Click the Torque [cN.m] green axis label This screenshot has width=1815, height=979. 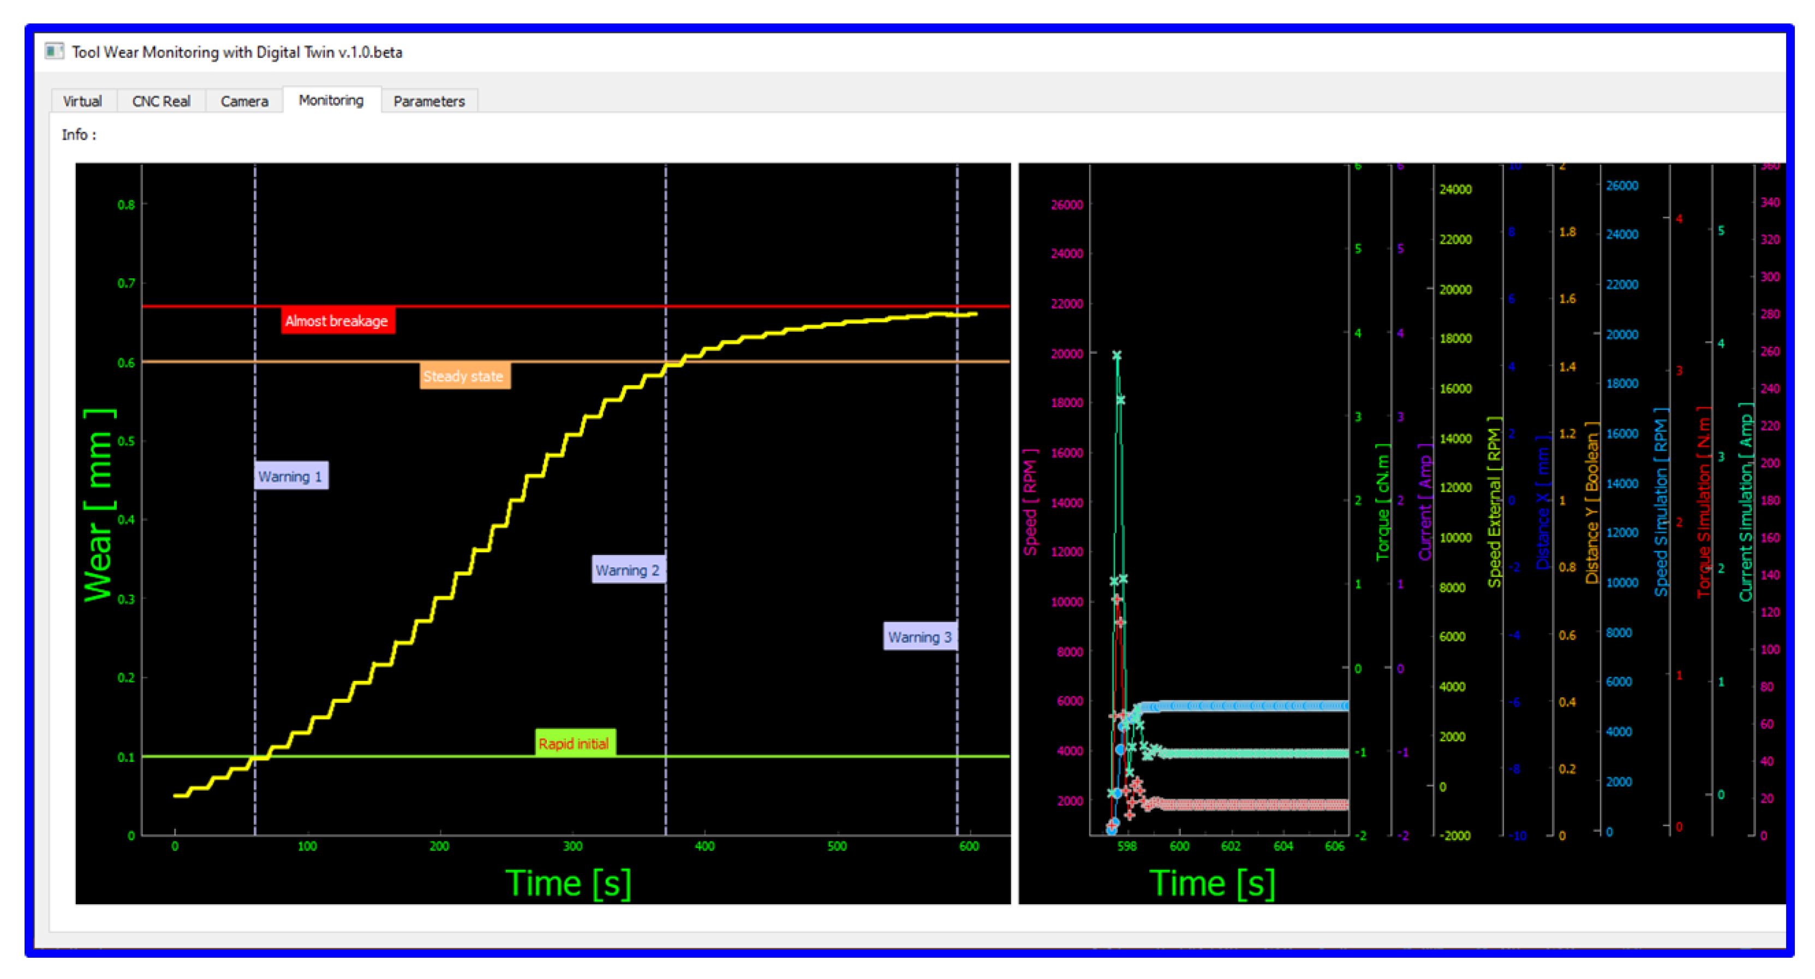point(1382,502)
